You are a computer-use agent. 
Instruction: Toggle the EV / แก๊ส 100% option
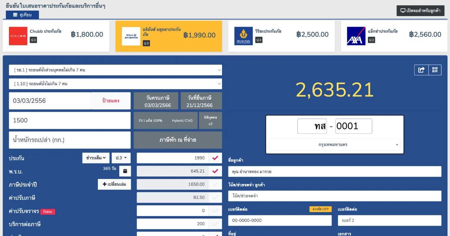[150, 121]
